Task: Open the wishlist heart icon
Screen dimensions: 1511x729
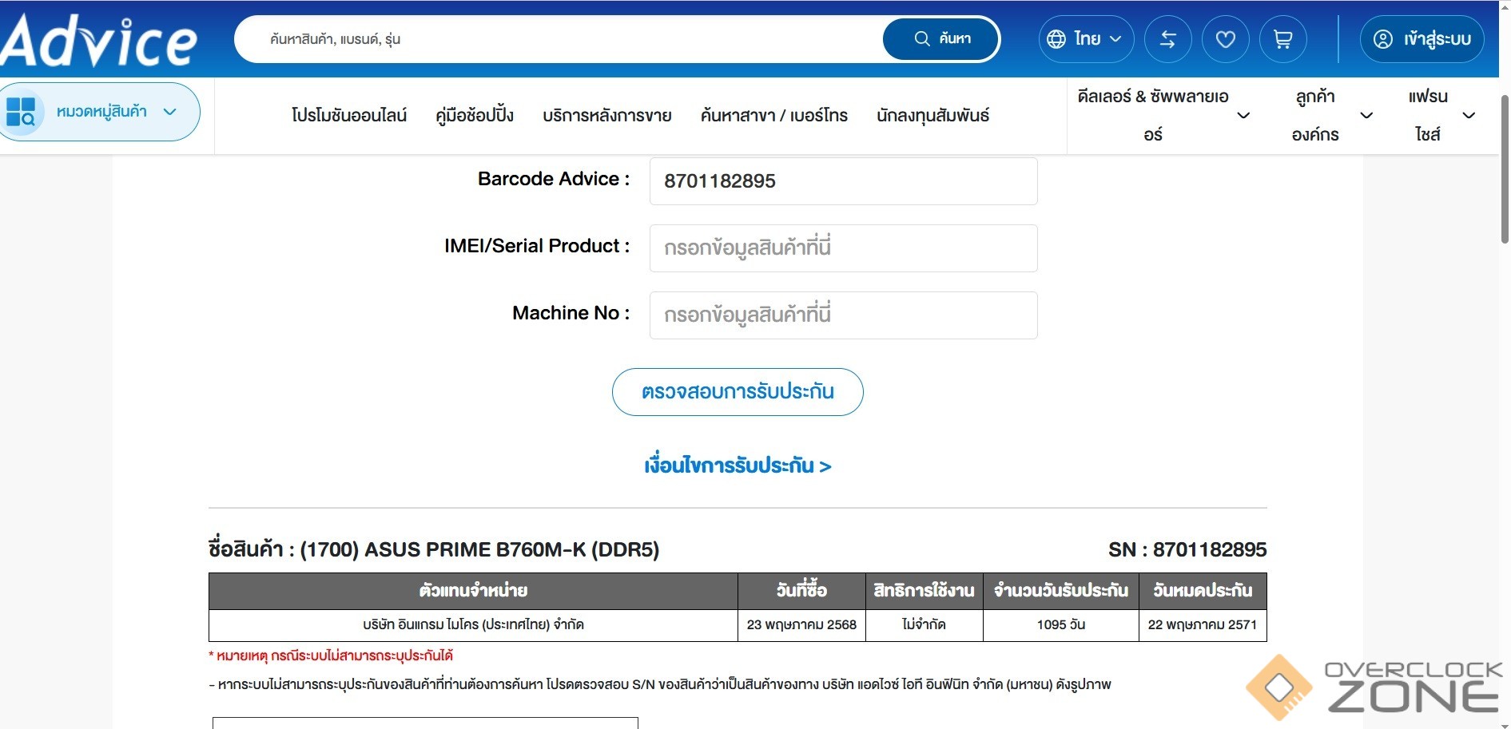Action: pyautogui.click(x=1226, y=39)
